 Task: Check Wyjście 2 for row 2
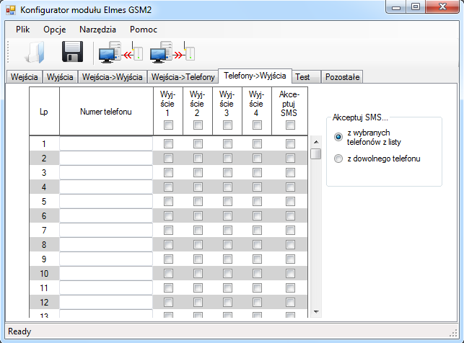click(198, 159)
